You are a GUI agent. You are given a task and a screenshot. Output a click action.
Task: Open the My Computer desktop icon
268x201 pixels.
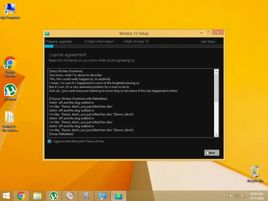click(10, 11)
